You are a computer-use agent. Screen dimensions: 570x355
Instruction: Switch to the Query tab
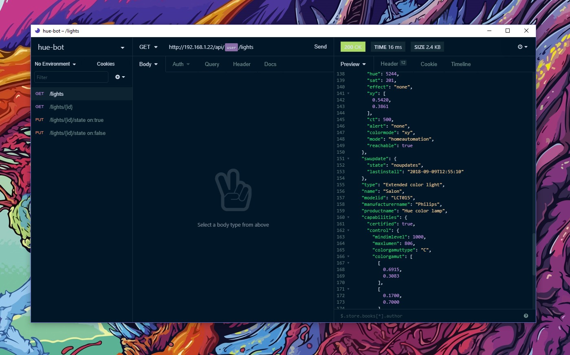[x=212, y=64]
